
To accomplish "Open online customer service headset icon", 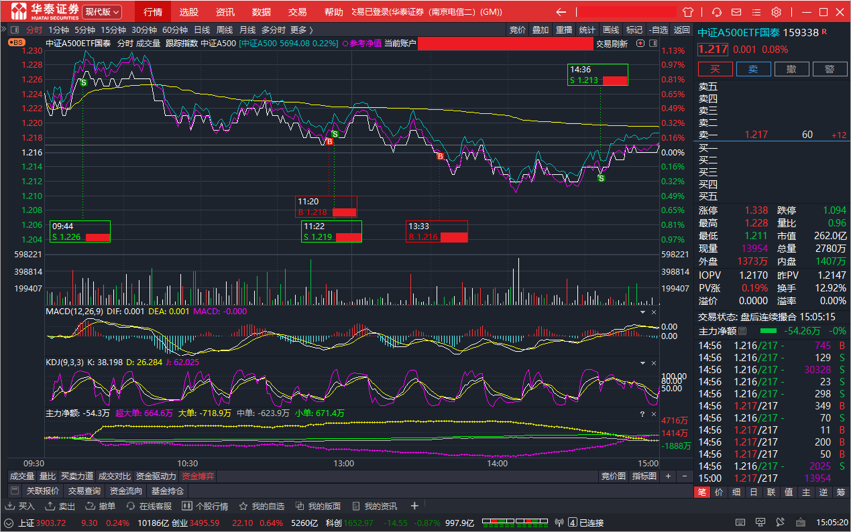I will (717, 12).
